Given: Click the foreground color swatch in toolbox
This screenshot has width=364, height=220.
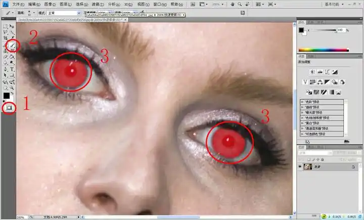Looking at the screenshot, I should tap(6, 95).
